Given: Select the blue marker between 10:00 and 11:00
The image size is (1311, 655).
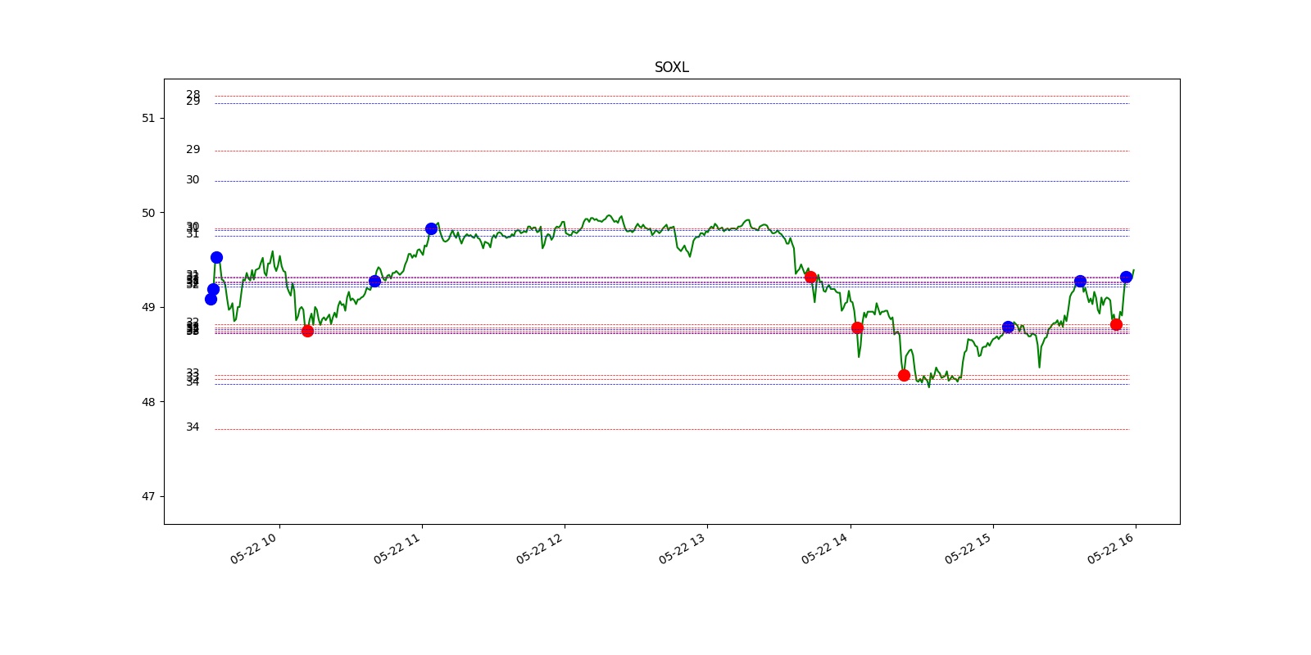Looking at the screenshot, I should pyautogui.click(x=374, y=281).
